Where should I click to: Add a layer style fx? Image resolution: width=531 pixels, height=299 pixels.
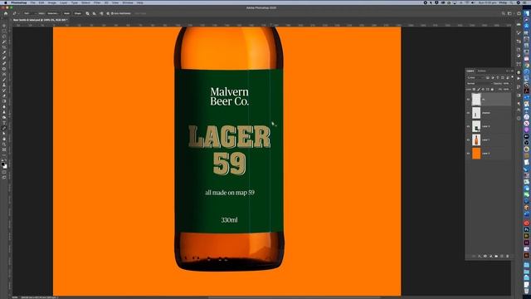[480, 257]
